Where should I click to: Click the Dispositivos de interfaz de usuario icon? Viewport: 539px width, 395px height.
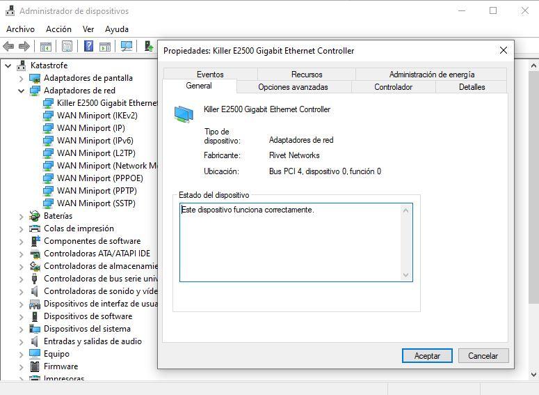click(x=35, y=304)
